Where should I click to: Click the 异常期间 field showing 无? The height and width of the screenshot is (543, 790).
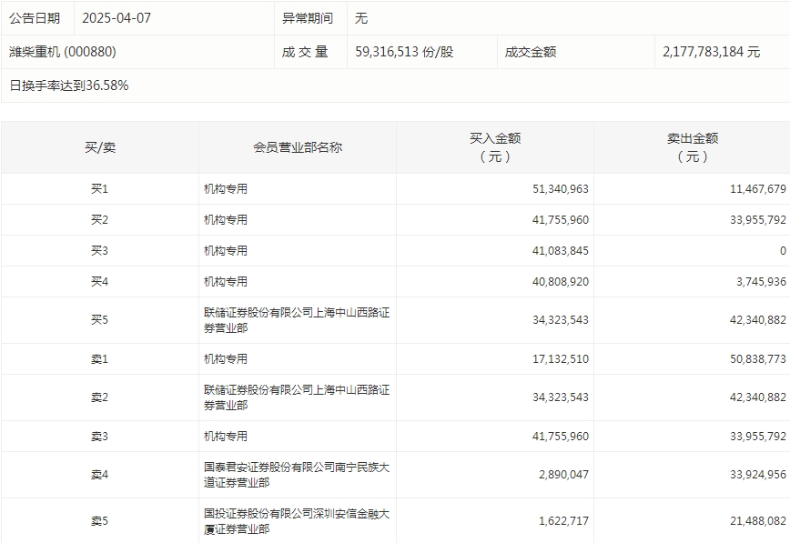(x=363, y=16)
